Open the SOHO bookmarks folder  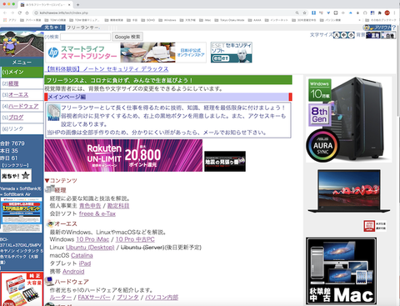[x=148, y=20]
